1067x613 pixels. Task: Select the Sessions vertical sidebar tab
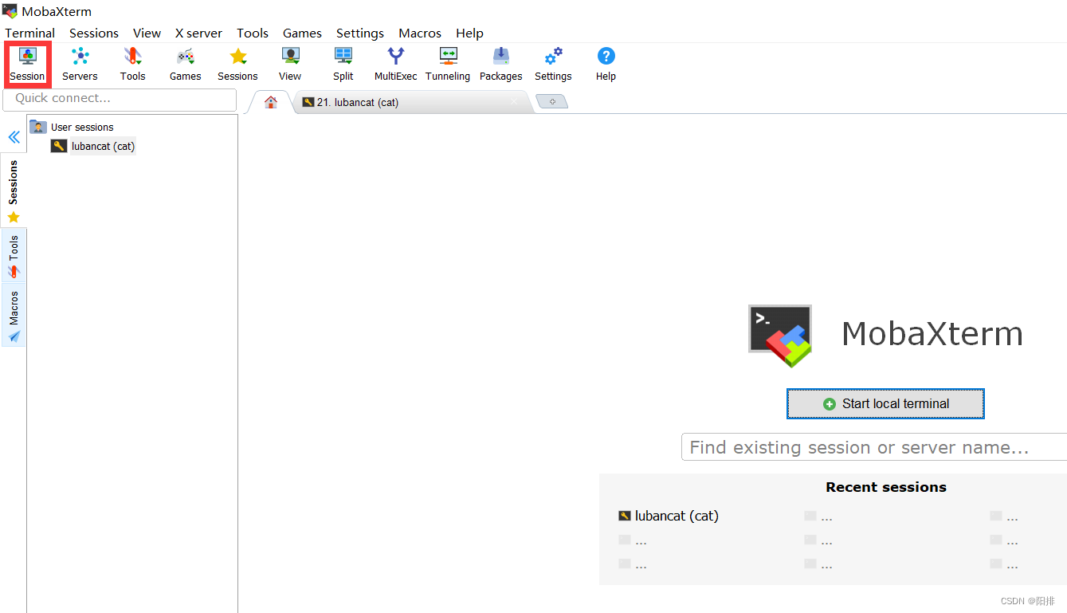[x=14, y=190]
